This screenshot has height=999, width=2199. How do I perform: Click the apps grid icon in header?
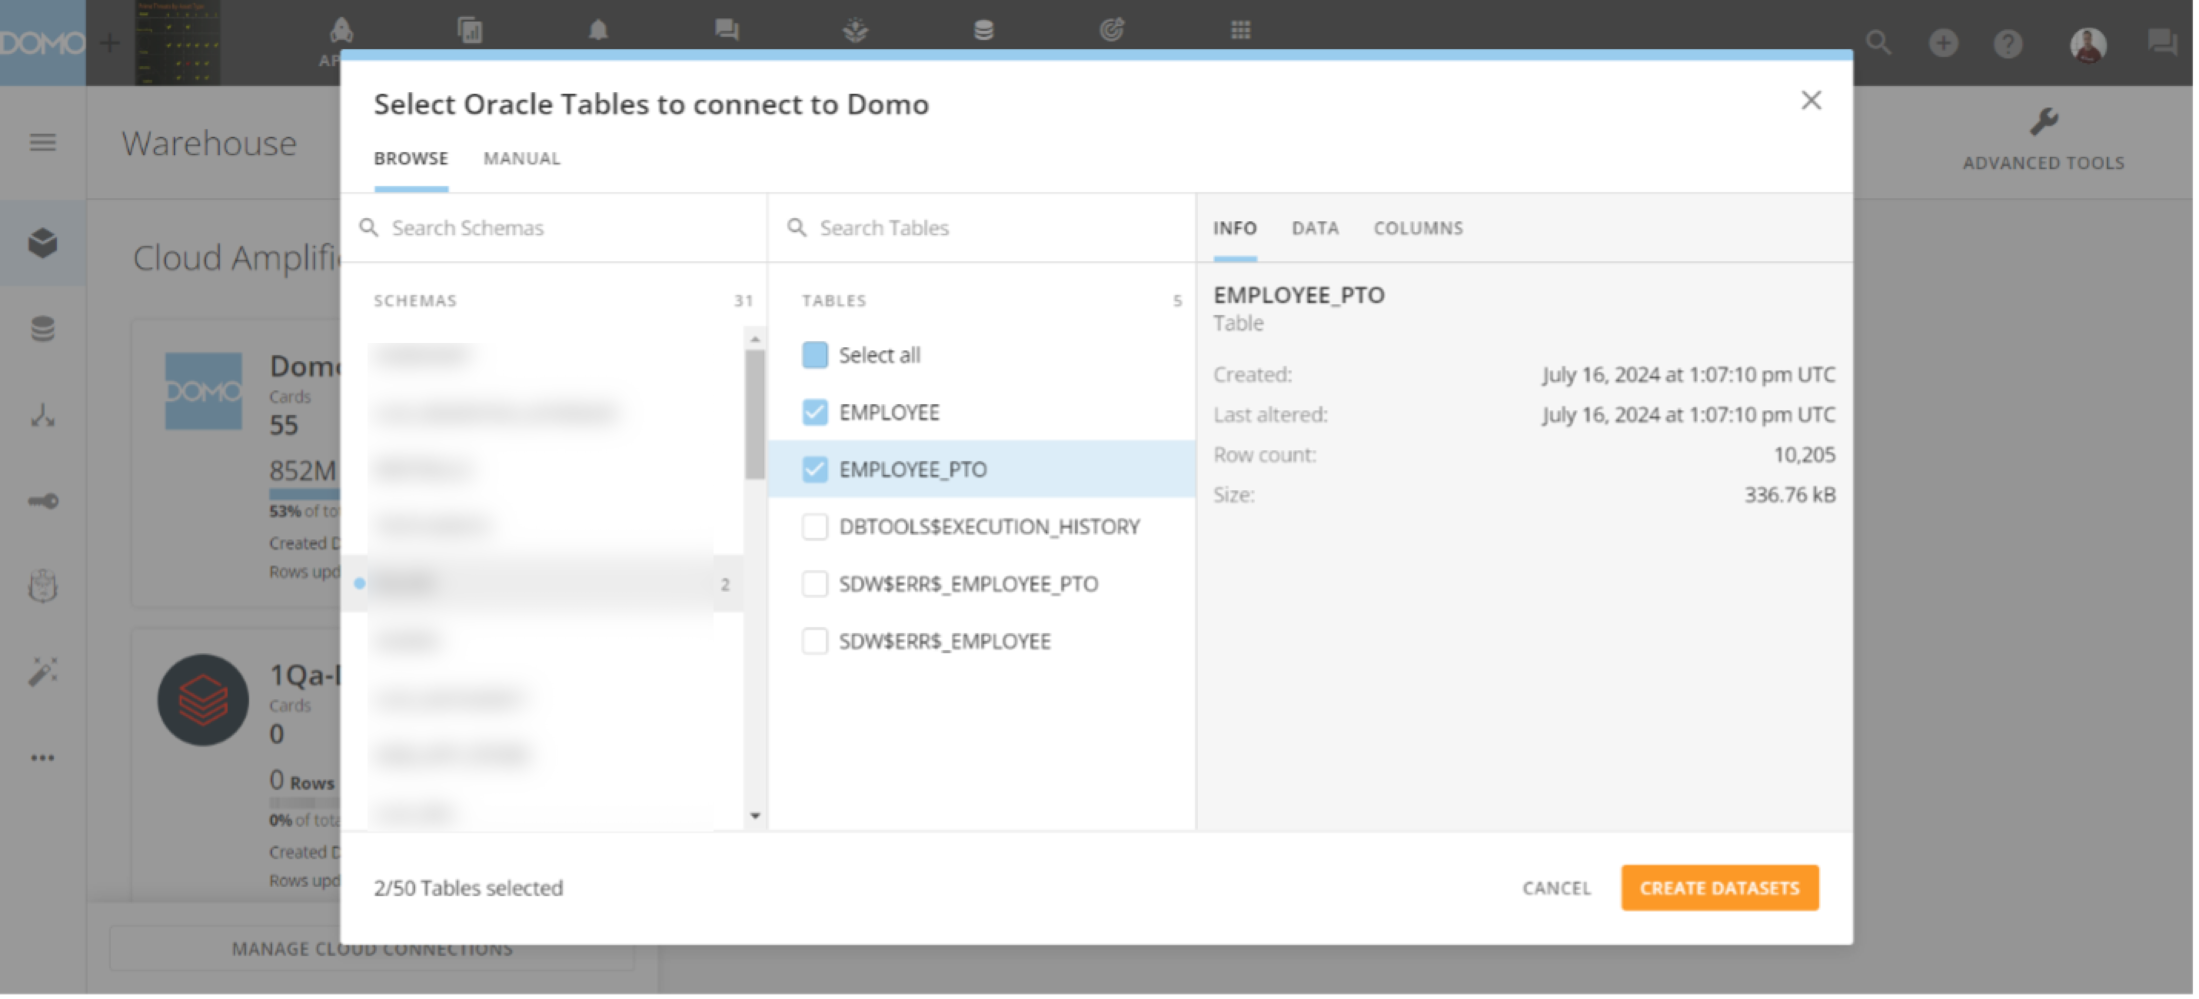[1240, 31]
